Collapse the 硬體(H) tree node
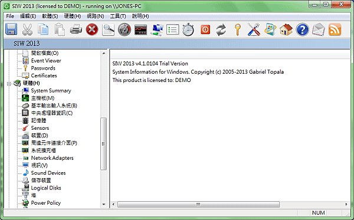 [x=9, y=84]
